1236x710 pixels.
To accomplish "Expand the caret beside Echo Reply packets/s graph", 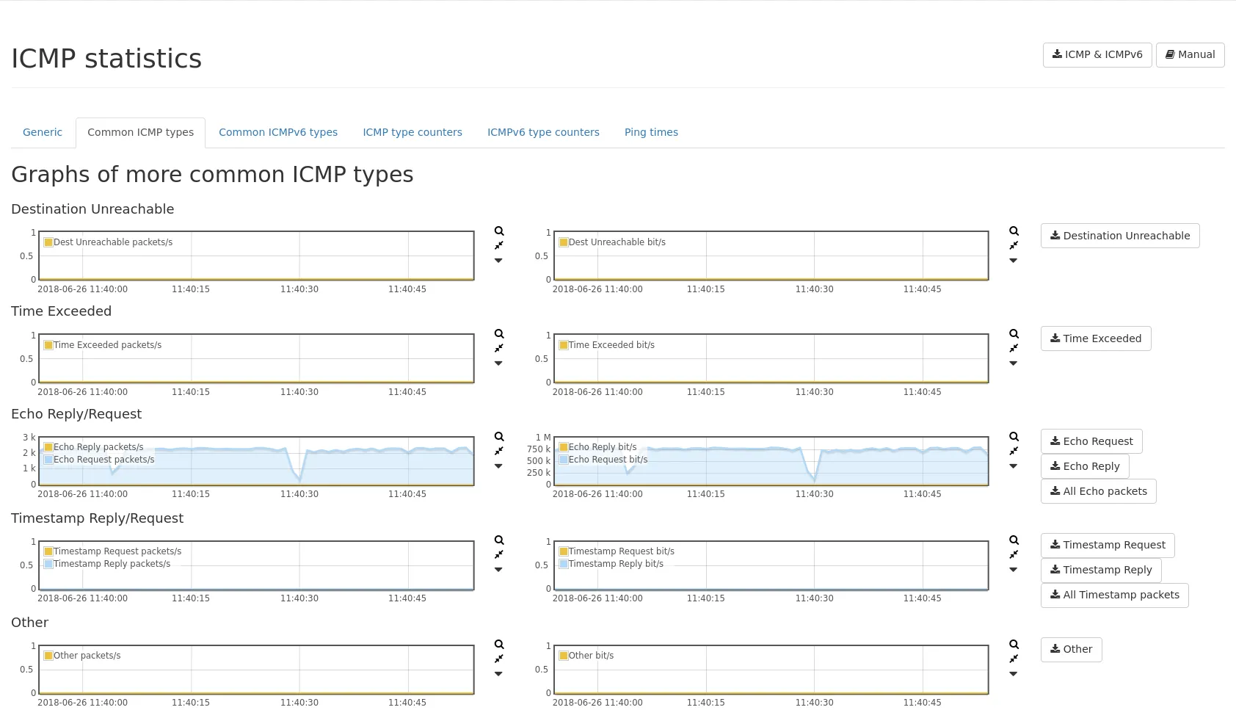I will pos(499,466).
